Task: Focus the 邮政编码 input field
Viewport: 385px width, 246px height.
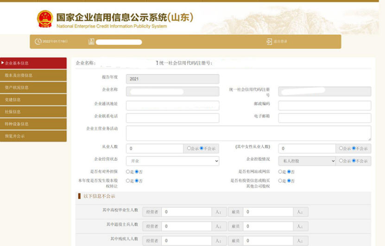Action: [x=325, y=106]
